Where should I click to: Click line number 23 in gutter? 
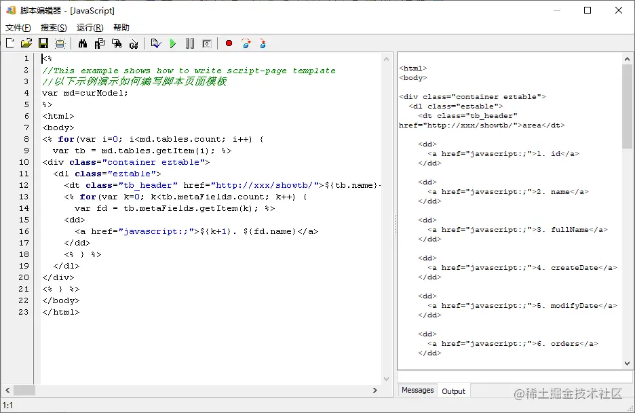(24, 312)
